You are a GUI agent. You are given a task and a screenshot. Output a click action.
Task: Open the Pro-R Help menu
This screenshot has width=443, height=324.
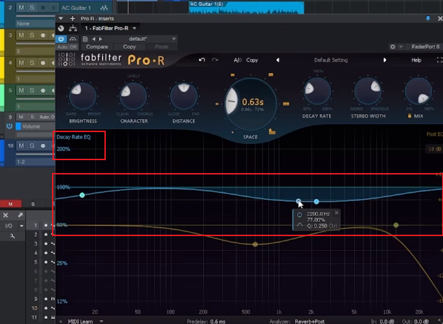tap(416, 60)
